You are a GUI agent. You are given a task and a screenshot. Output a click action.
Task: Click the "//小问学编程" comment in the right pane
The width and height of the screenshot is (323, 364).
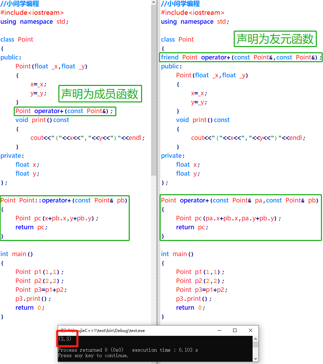[x=181, y=4]
